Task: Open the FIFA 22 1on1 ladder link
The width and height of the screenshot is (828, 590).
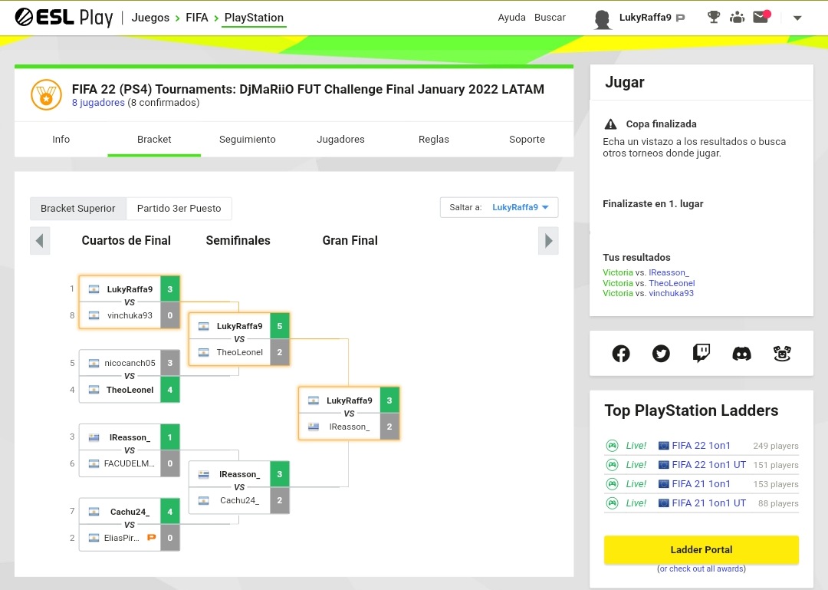Action: pos(701,446)
